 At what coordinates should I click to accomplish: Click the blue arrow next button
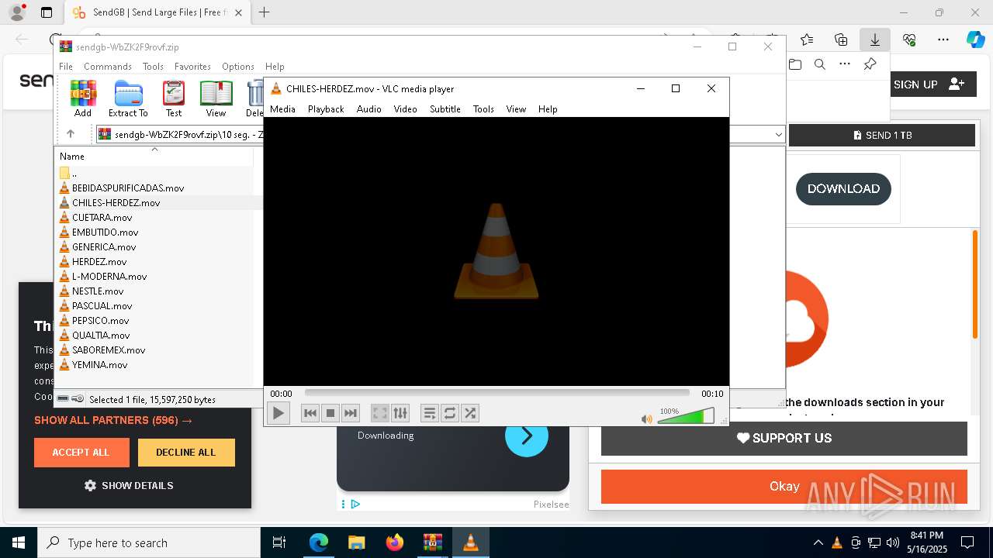[x=527, y=436]
